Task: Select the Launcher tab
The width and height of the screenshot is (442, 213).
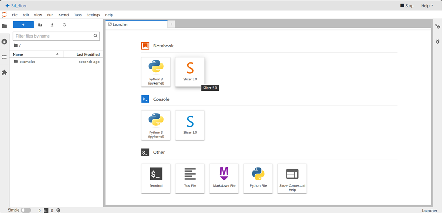Action: click(x=136, y=24)
